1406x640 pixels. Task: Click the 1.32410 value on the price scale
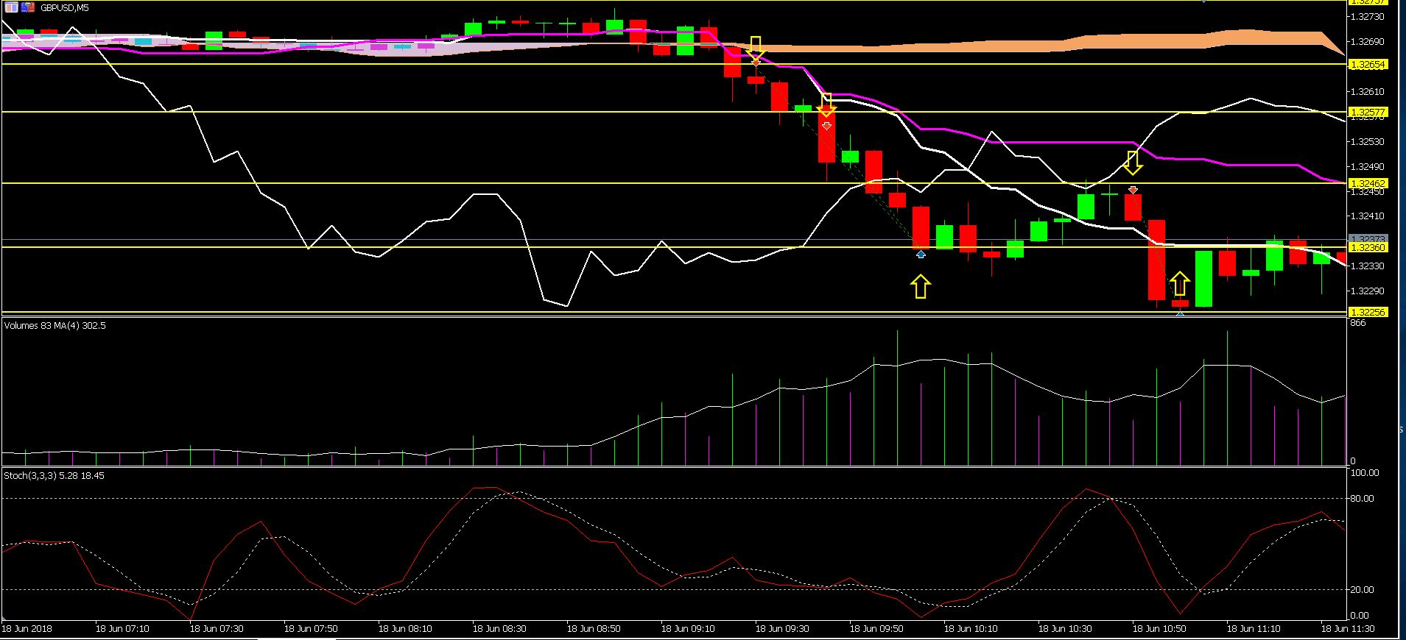(x=1368, y=217)
